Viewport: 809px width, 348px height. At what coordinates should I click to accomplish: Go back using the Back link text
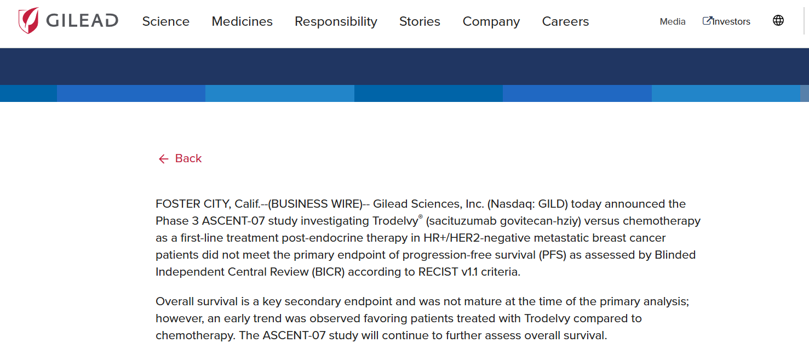tap(188, 158)
